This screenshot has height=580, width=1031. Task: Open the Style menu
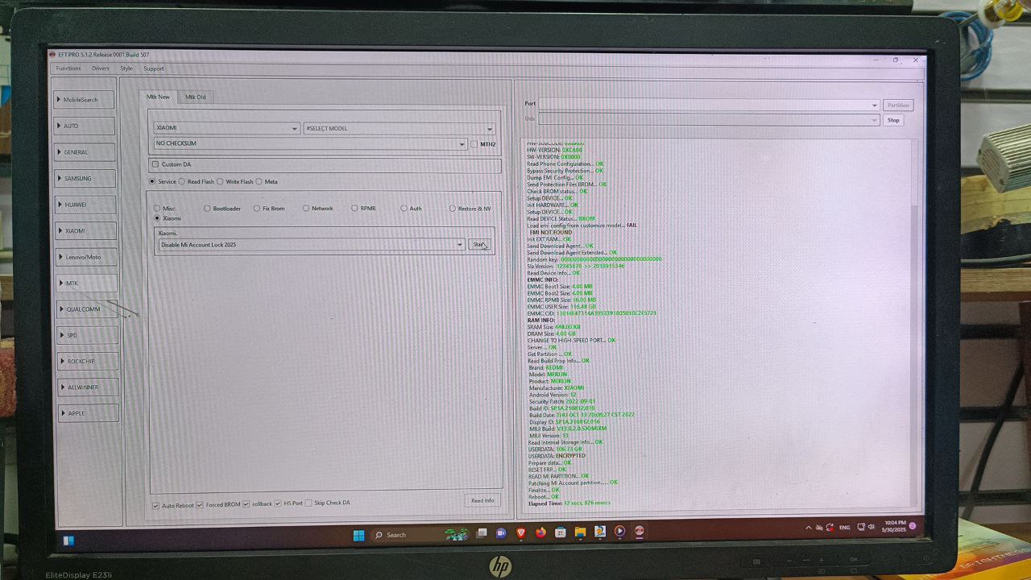pos(126,68)
